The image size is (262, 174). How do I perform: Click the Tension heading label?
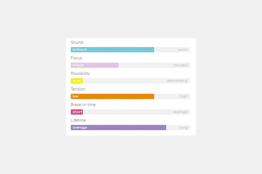click(x=78, y=89)
